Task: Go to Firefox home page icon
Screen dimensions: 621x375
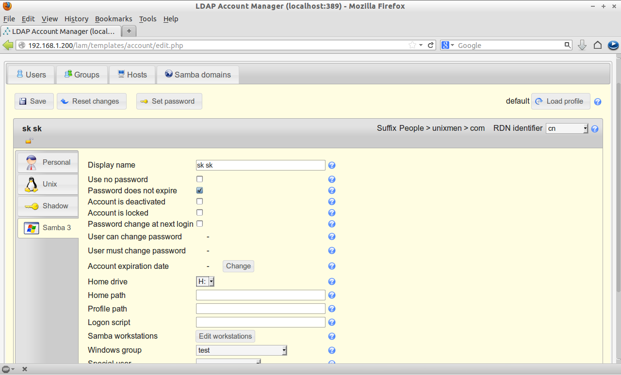Action: (598, 45)
